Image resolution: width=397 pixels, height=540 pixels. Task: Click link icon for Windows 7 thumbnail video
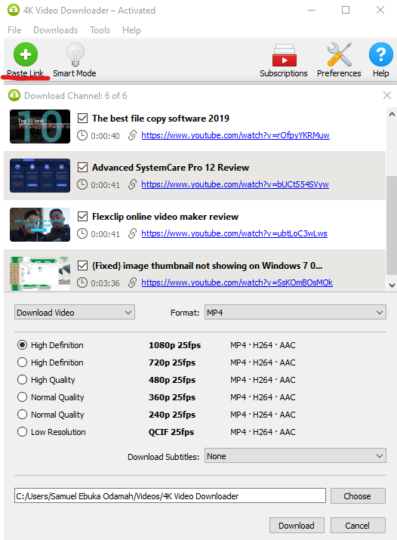(132, 282)
